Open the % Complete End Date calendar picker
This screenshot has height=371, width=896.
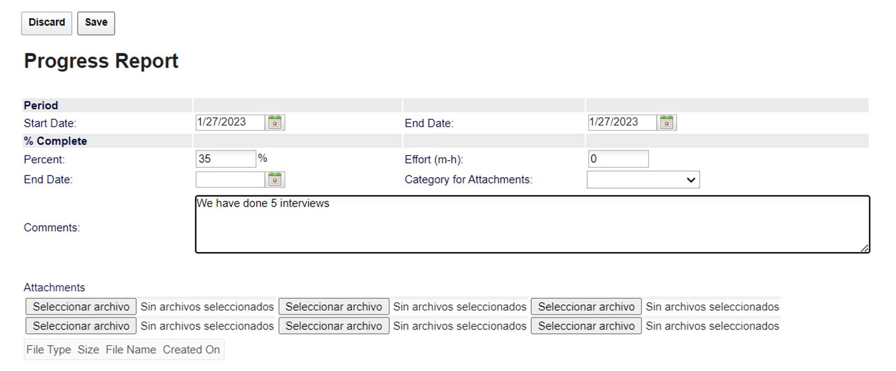(x=275, y=179)
